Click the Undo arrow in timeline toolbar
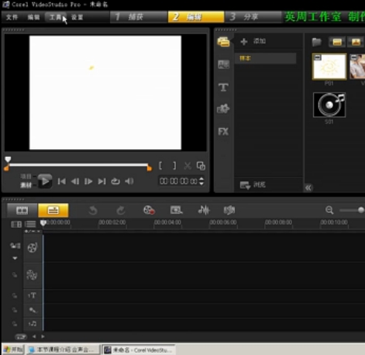 point(93,211)
